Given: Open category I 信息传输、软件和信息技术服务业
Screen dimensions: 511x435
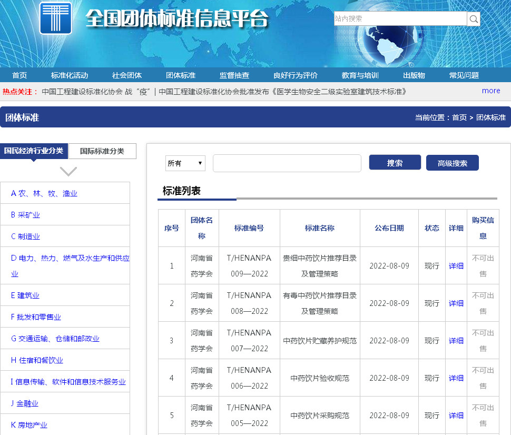Looking at the screenshot, I should [x=68, y=382].
